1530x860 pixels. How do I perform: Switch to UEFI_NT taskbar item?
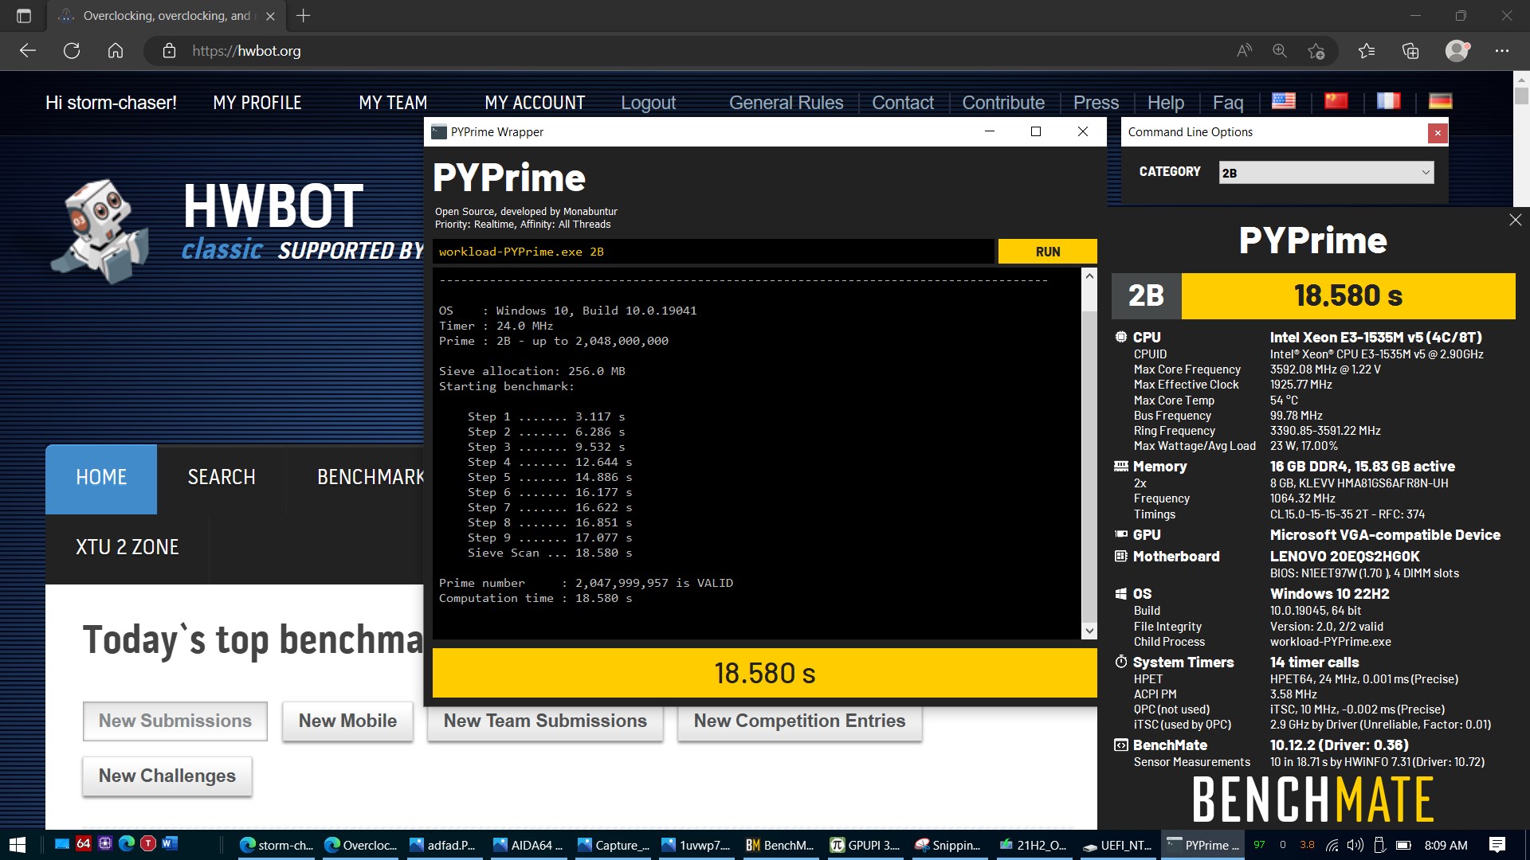[x=1117, y=846]
